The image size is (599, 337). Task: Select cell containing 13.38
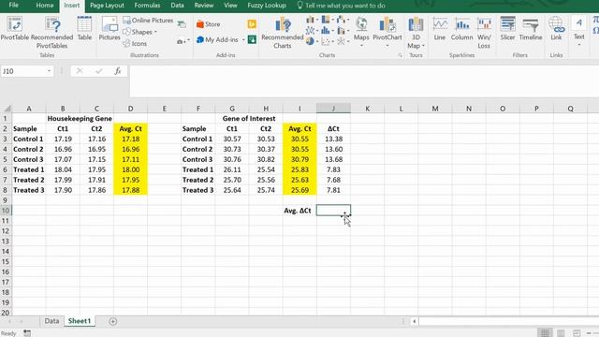pyautogui.click(x=333, y=139)
